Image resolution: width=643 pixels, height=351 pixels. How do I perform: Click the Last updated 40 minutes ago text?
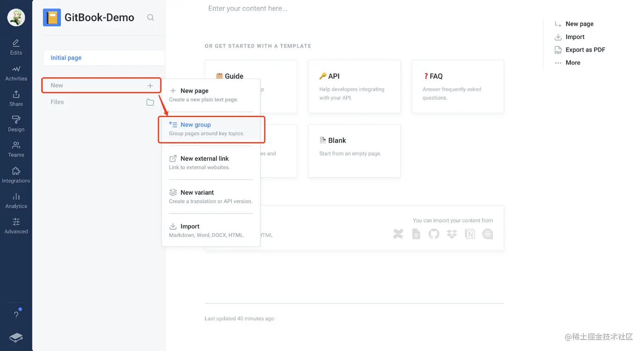tap(239, 318)
